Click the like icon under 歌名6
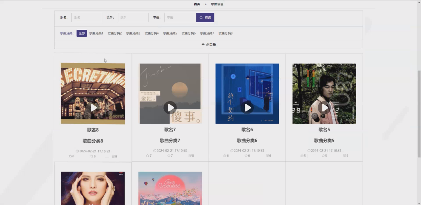The image size is (421, 205). coord(225,155)
